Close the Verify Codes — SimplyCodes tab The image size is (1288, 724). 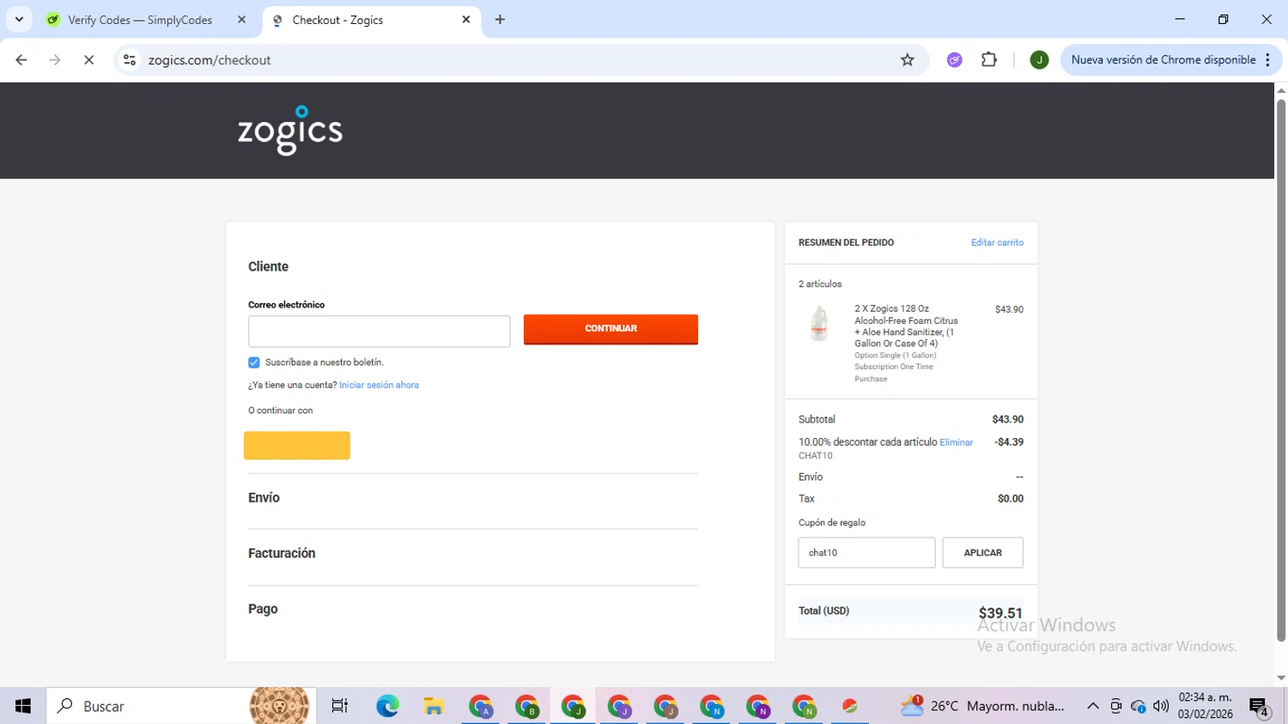coord(241,20)
